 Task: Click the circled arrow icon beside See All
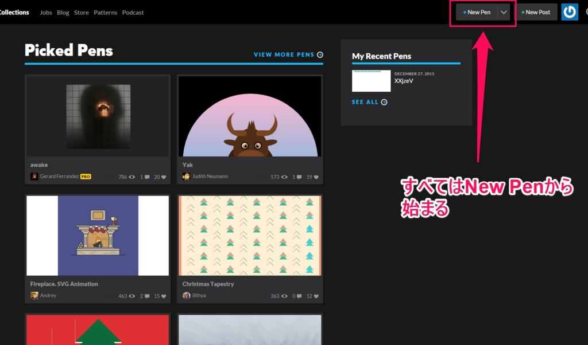click(384, 102)
